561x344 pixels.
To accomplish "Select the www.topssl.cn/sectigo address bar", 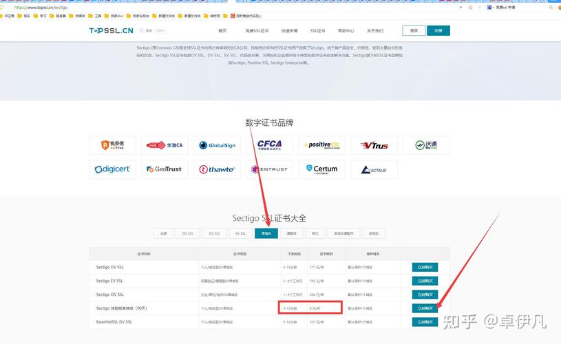I will [41, 7].
